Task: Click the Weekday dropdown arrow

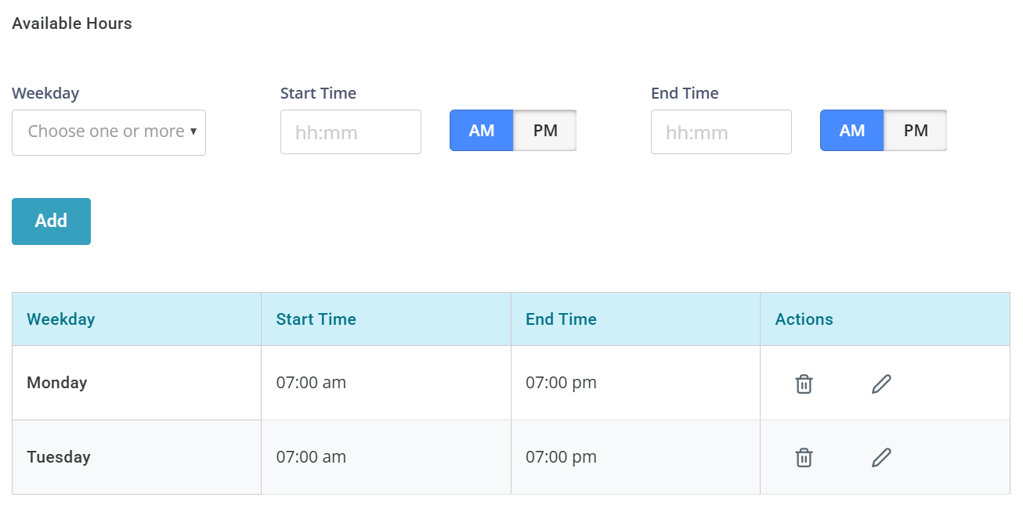Action: click(x=193, y=132)
